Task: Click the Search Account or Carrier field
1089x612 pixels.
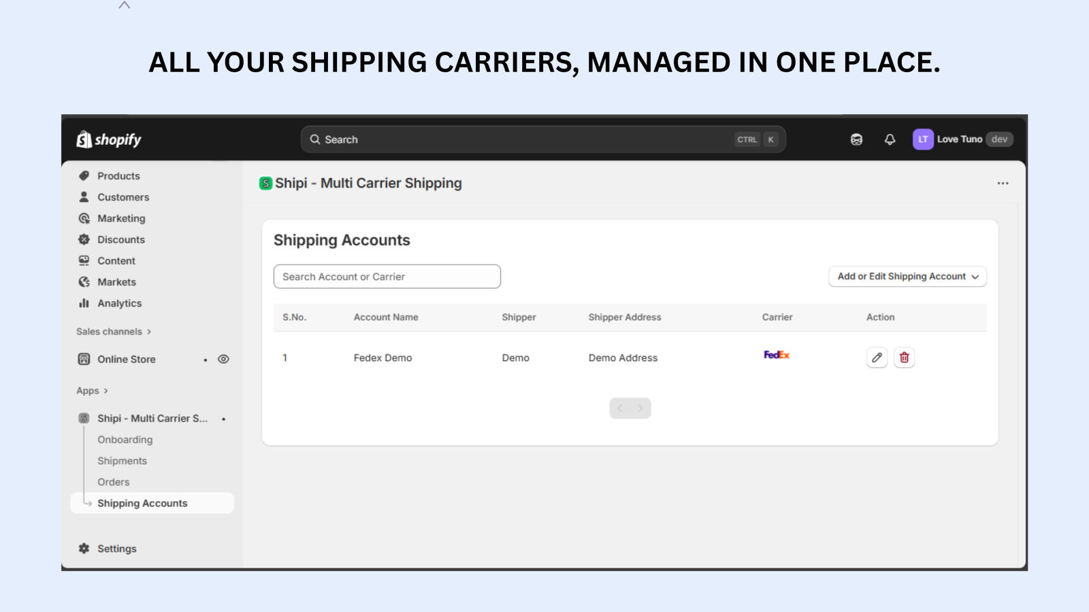Action: coord(387,276)
